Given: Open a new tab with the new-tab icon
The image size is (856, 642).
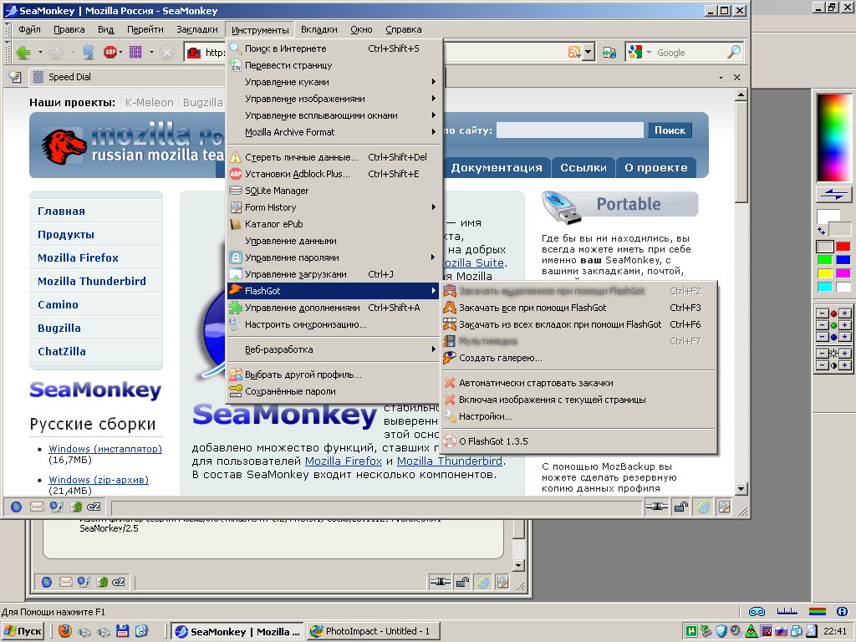Looking at the screenshot, I should tap(15, 77).
